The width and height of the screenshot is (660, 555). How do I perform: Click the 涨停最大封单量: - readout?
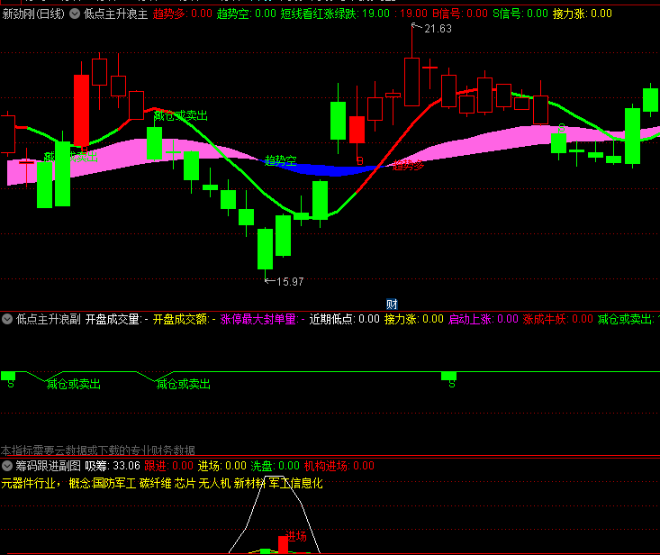click(x=263, y=319)
